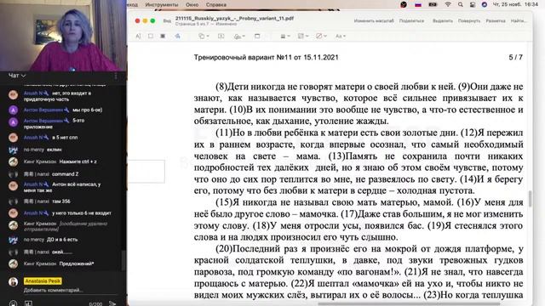Click the Выделить highlight button
The width and height of the screenshot is (545, 306).
(443, 20)
